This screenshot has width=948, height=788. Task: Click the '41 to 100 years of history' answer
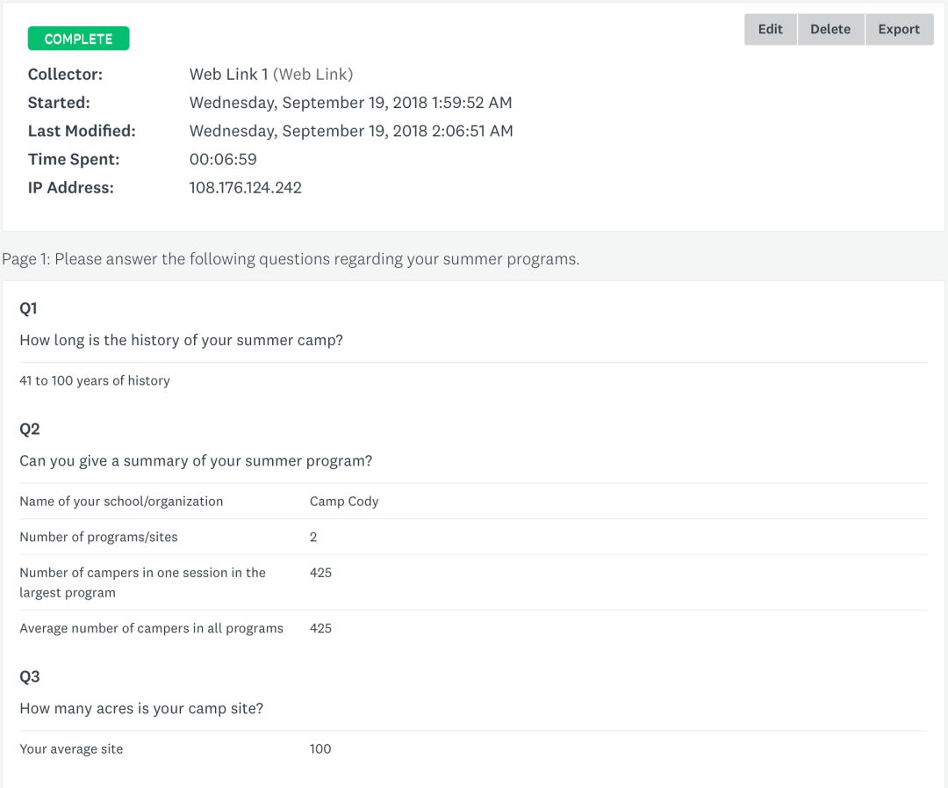click(x=95, y=380)
